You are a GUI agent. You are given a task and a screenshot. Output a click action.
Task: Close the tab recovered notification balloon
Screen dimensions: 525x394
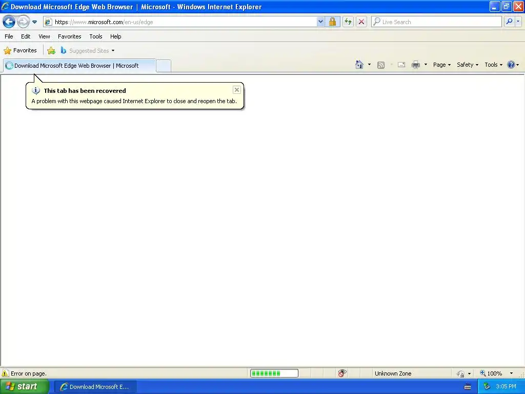[237, 90]
